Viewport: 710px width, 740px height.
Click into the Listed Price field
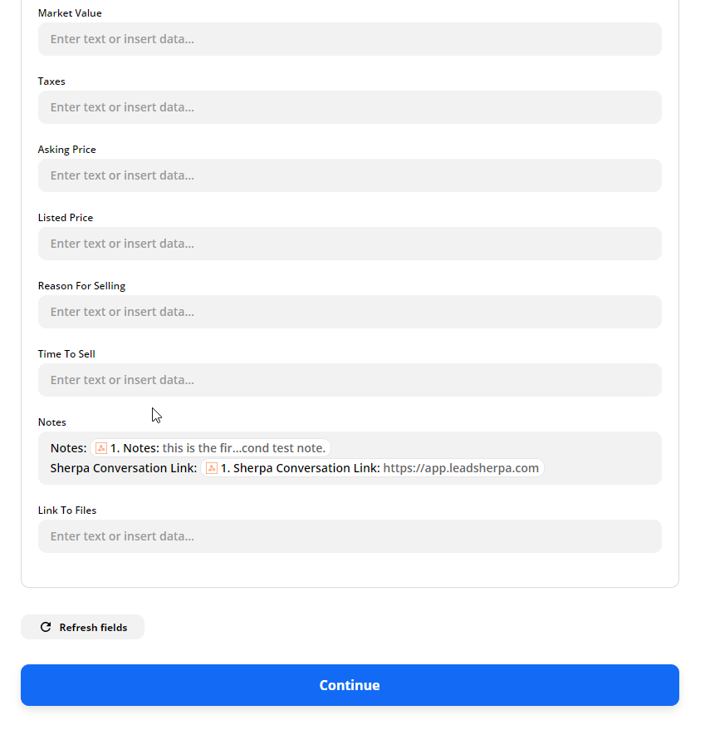[x=350, y=244]
